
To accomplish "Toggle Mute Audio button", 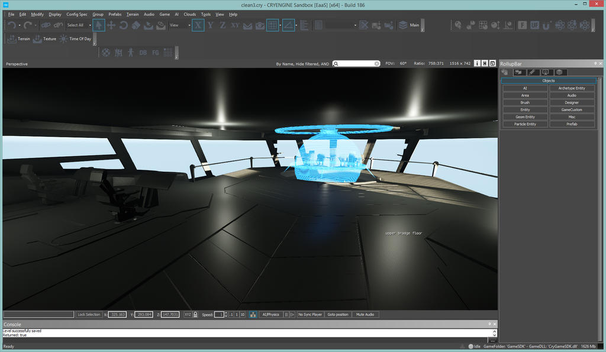I will (365, 315).
